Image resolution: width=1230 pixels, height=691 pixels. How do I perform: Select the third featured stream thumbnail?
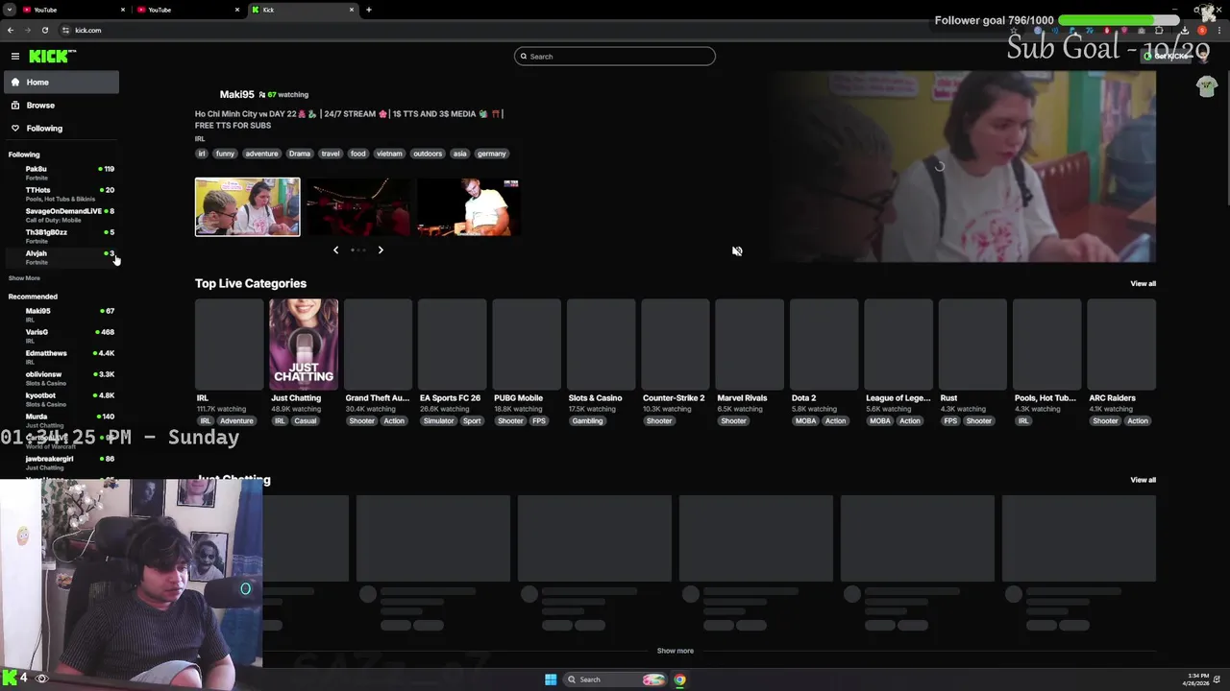(x=468, y=206)
